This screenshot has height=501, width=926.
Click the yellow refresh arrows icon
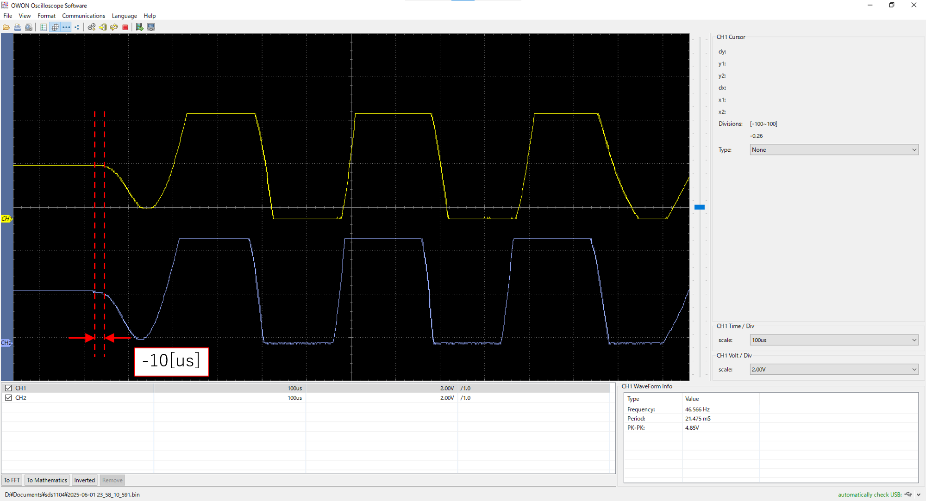(114, 27)
